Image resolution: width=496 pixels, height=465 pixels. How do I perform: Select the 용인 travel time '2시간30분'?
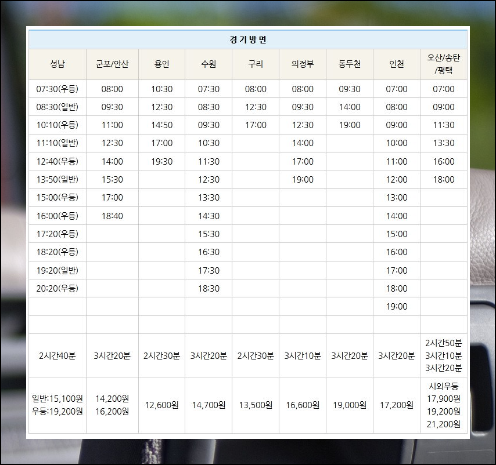click(x=161, y=355)
